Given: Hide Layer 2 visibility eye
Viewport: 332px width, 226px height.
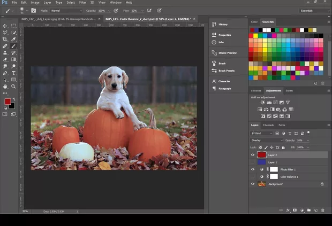Looking at the screenshot, I should pyautogui.click(x=253, y=155).
